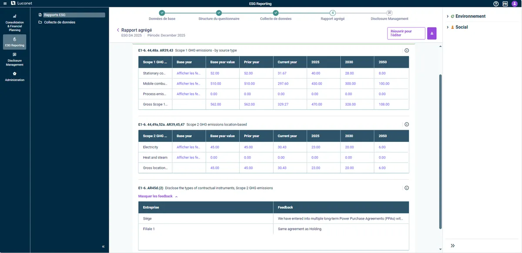
Task: Switch language via the FR icon
Action: [x=505, y=3]
